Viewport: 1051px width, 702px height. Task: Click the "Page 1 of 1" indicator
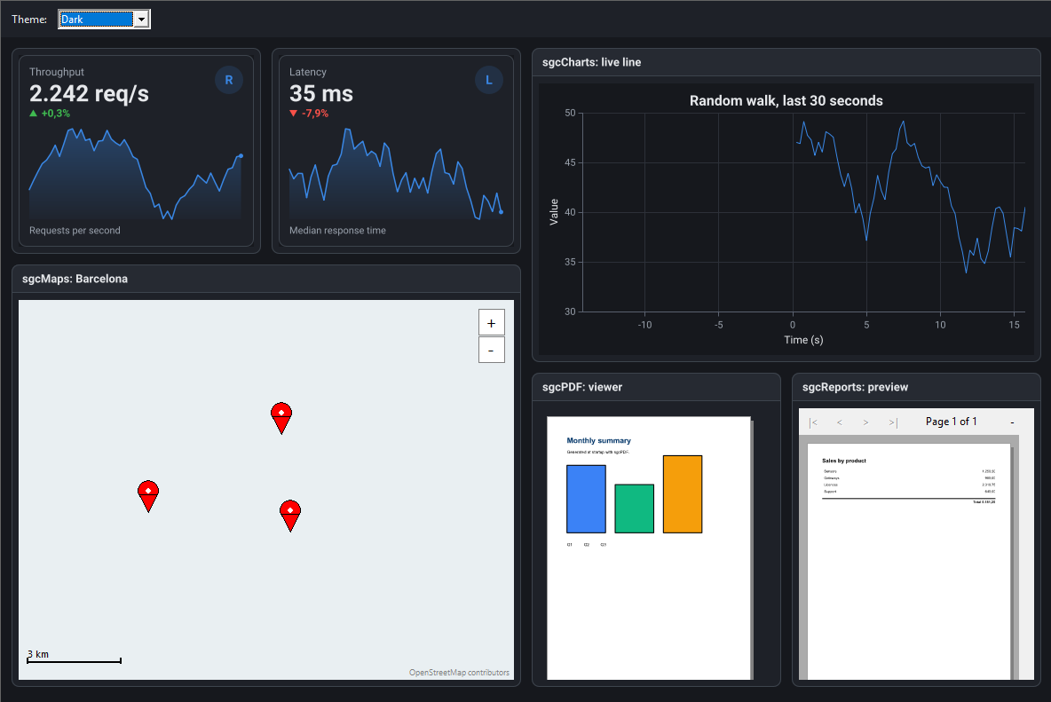tap(951, 422)
